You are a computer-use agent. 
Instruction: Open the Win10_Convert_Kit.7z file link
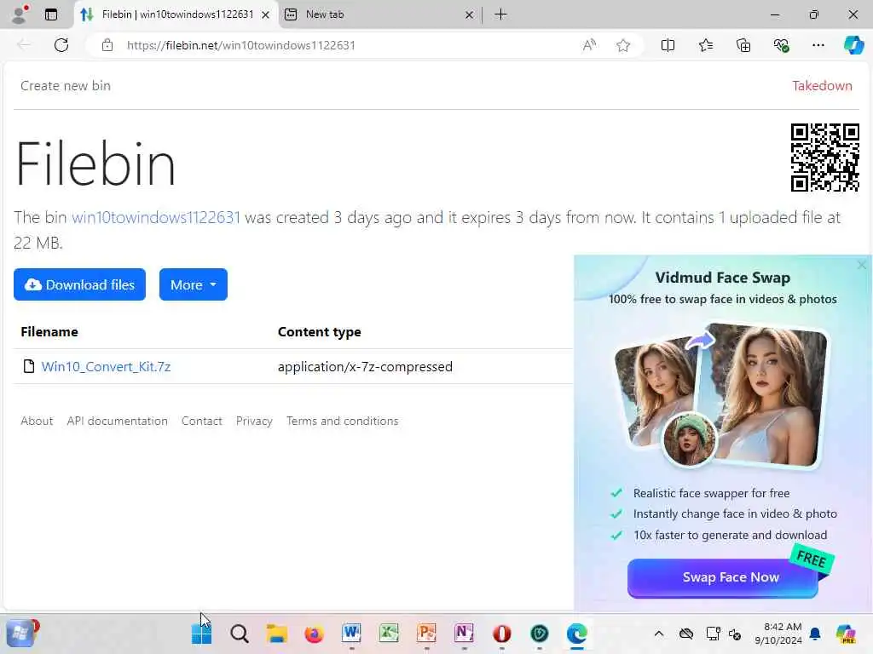(106, 366)
